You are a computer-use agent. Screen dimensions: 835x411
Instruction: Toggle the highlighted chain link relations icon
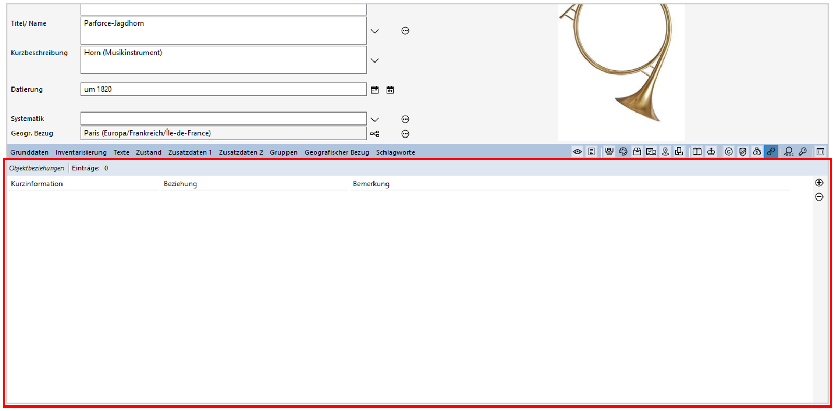pyautogui.click(x=771, y=152)
